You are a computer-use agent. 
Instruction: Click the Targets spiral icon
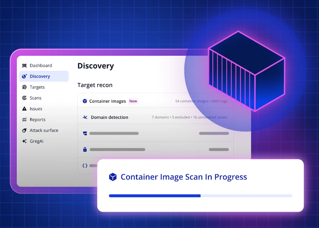[x=25, y=87]
